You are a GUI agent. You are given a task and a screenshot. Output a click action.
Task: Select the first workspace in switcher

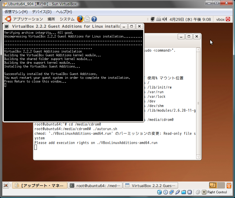coord(213,185)
